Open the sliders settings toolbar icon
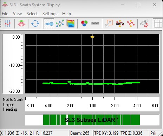The width and height of the screenshot is (163, 136). pyautogui.click(x=8, y=24)
